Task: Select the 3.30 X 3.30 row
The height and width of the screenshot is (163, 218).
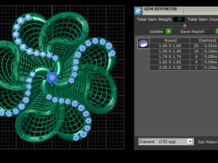Action: [184, 67]
